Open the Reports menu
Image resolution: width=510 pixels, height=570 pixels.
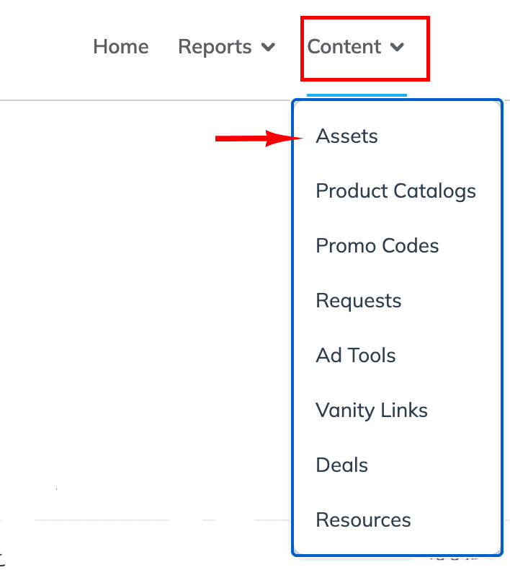coord(215,47)
